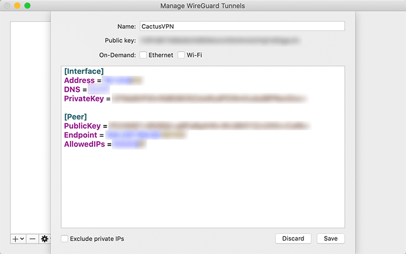406x254 pixels.
Task: Click the [Peer] section header text
Action: click(75, 117)
